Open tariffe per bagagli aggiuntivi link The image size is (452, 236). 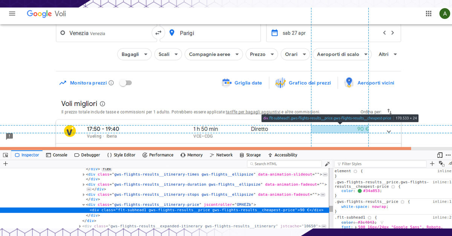point(253,112)
